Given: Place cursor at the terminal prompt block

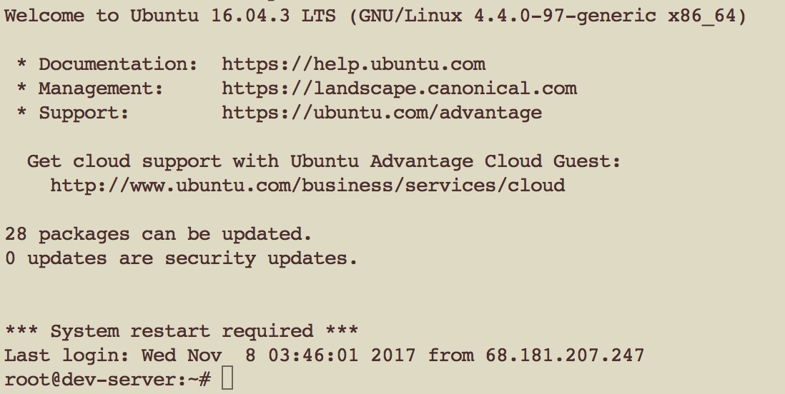Looking at the screenshot, I should pos(227,378).
